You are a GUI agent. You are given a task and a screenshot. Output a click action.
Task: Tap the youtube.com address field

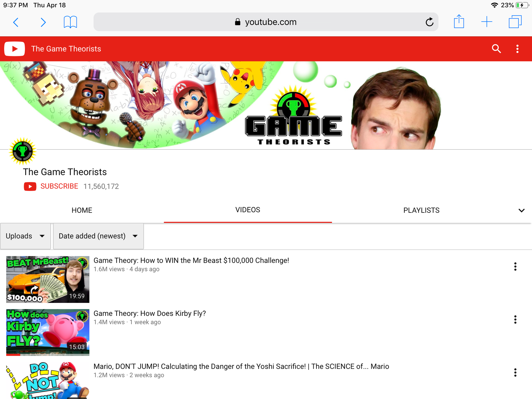[266, 22]
